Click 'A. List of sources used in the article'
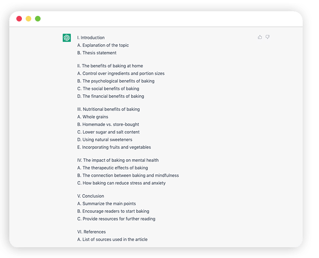Viewport: 319px width, 258px height. pos(112,239)
